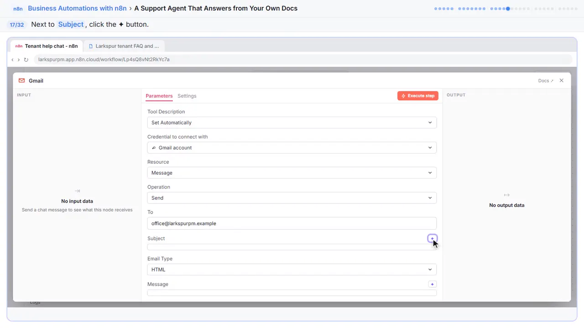Switch to the Parameters tab

(159, 96)
